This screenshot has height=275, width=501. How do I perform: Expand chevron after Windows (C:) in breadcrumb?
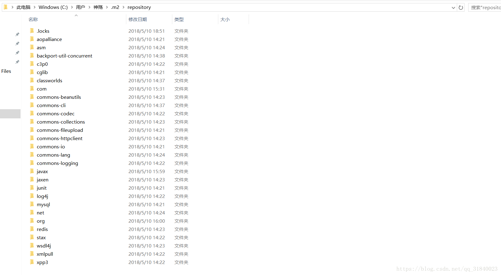72,7
